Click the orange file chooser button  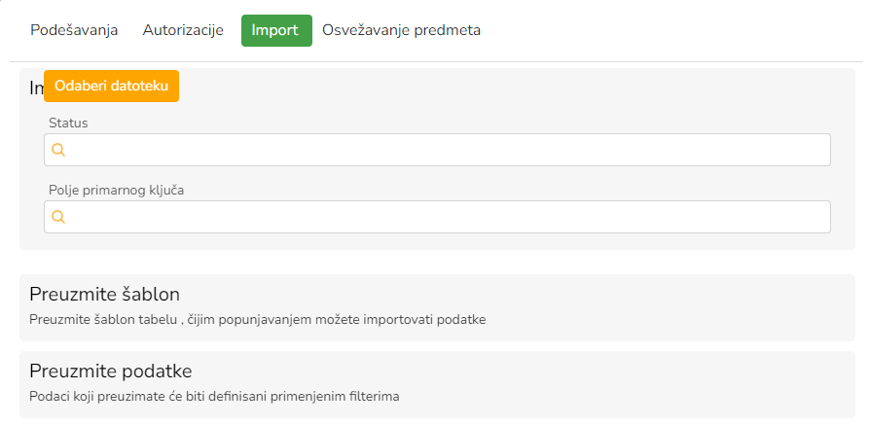coord(111,86)
